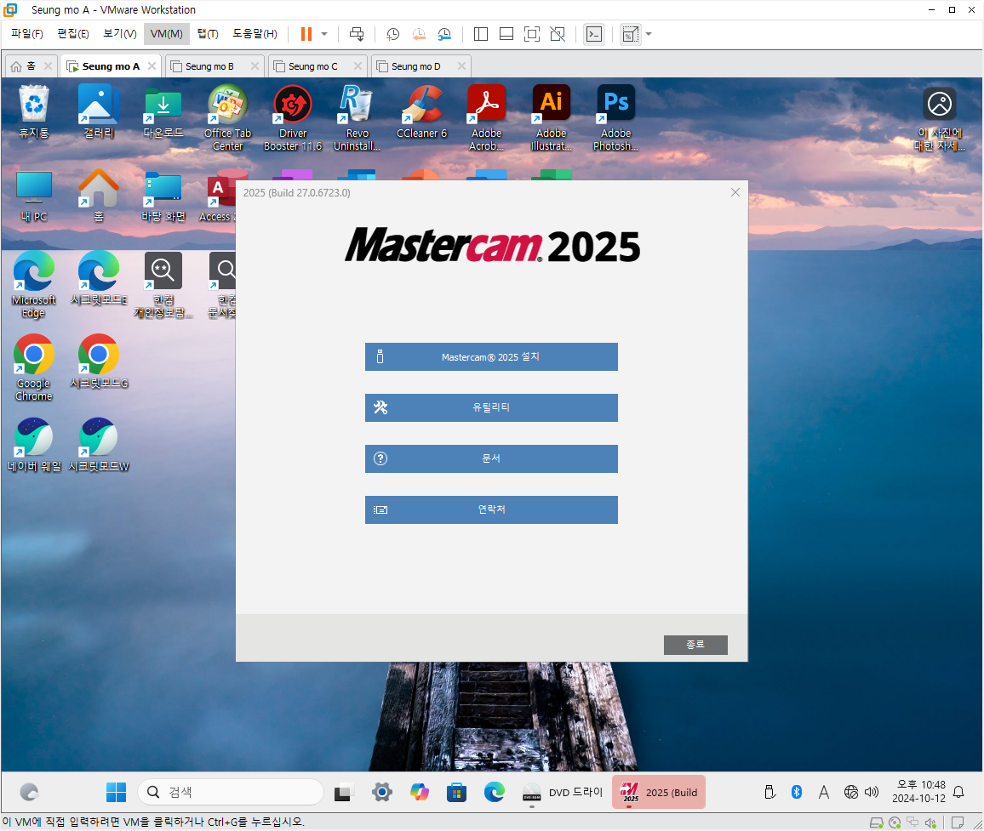Toggle Unity mode icon
Image resolution: width=984 pixels, height=831 pixels.
coord(558,34)
